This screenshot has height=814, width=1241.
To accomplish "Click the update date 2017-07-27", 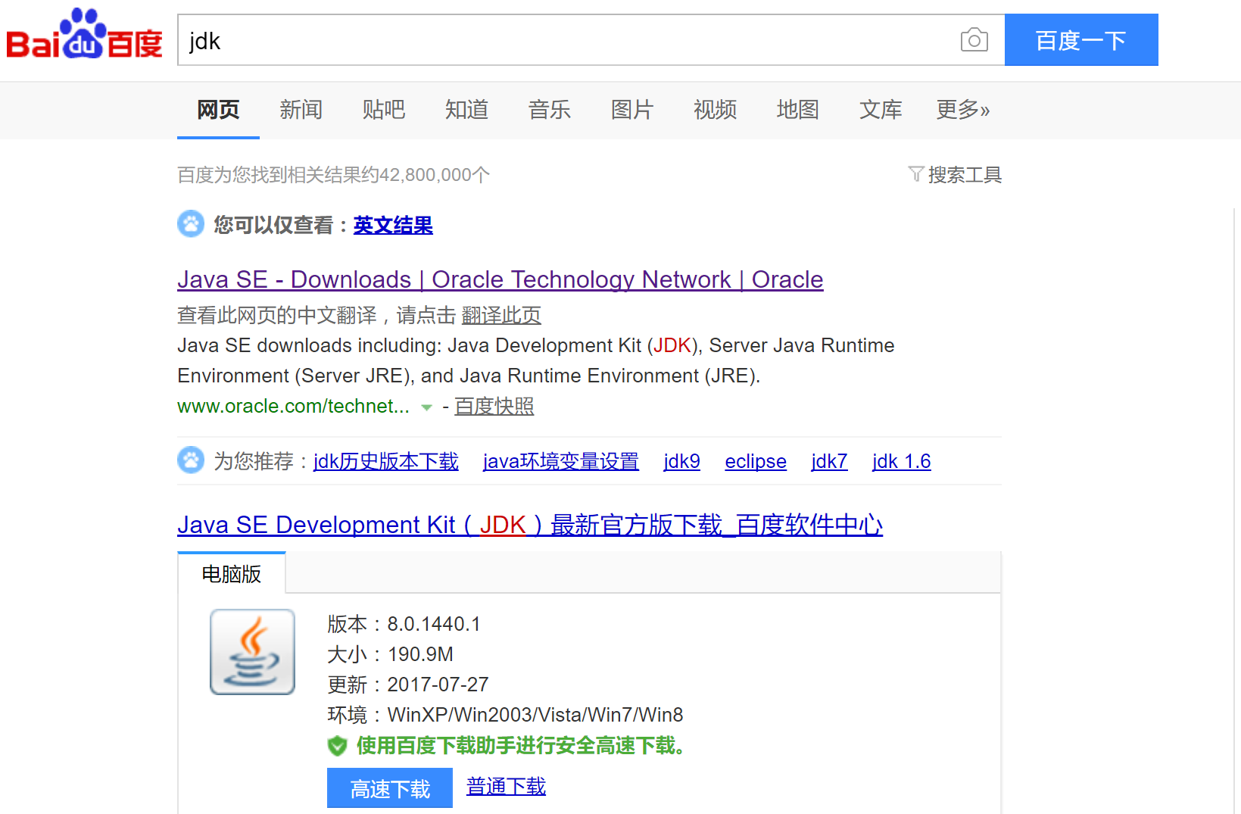I will tap(438, 685).
